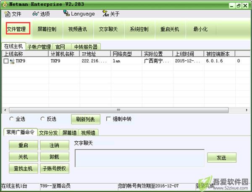This screenshot has height=192, width=252.
Task: Switch to the 屏幕墙 tab
Action: click(69, 133)
